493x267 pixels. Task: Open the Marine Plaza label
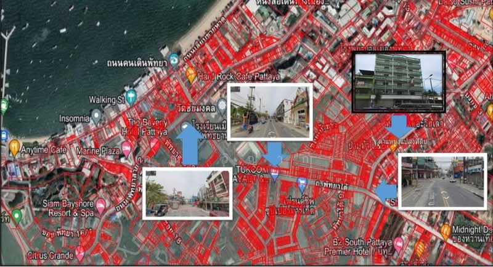click(x=98, y=151)
